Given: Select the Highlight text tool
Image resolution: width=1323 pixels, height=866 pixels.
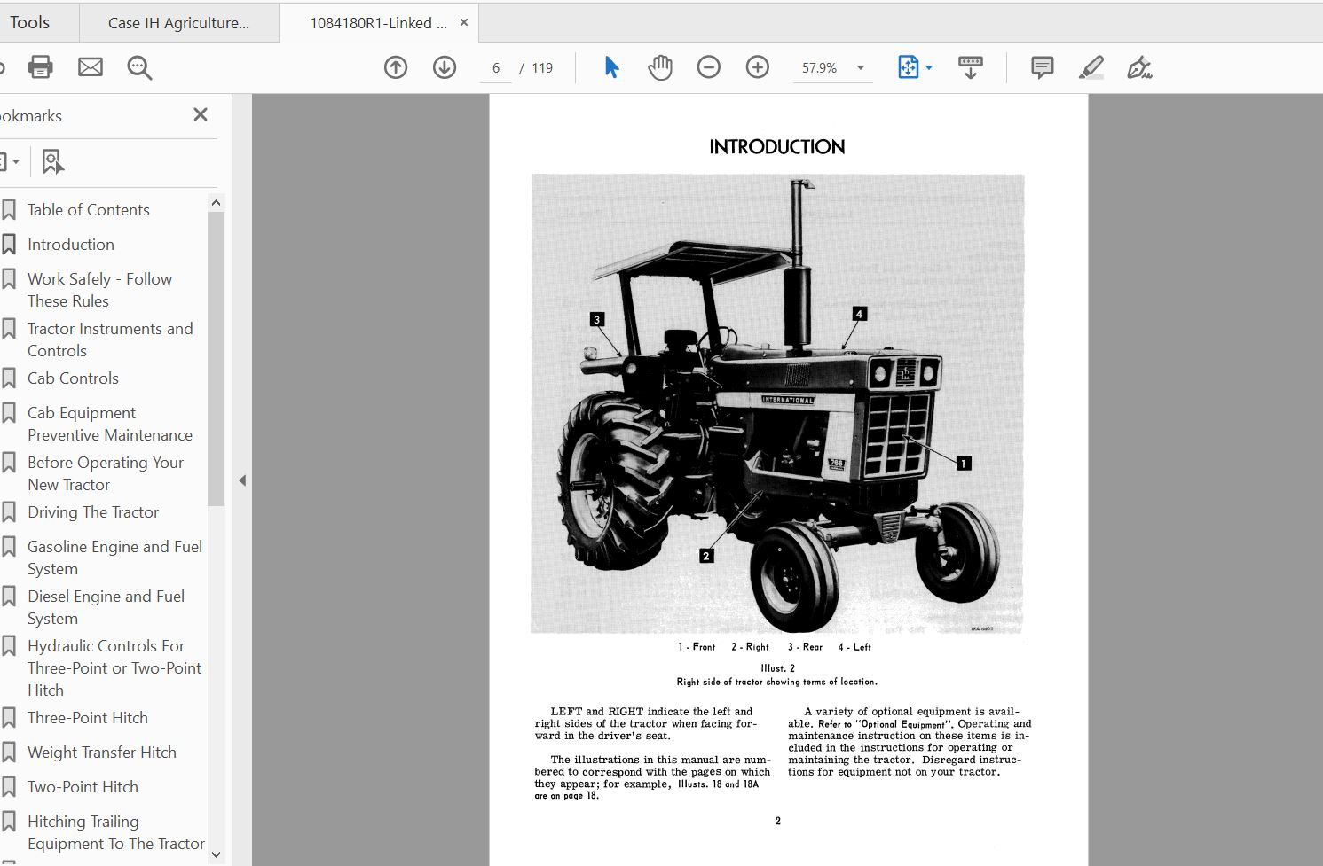Looking at the screenshot, I should (1091, 66).
